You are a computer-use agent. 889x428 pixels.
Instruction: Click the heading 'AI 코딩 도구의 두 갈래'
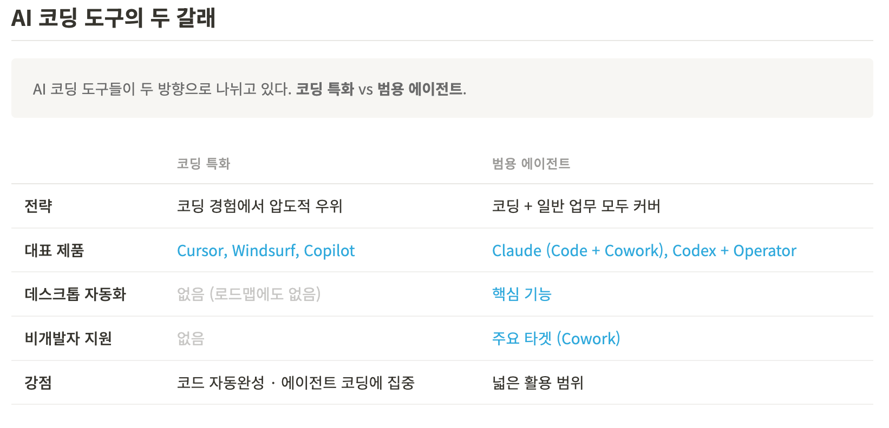pyautogui.click(x=113, y=18)
